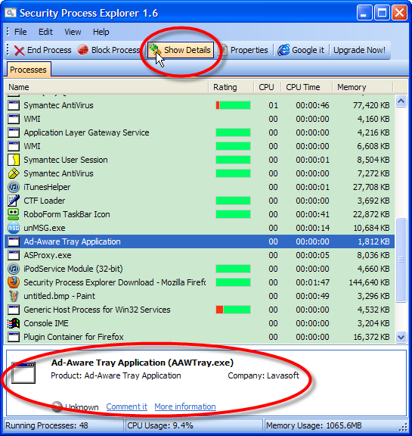Select the 'ASProxy.exe' process name
This screenshot has height=436, width=412.
click(x=48, y=255)
